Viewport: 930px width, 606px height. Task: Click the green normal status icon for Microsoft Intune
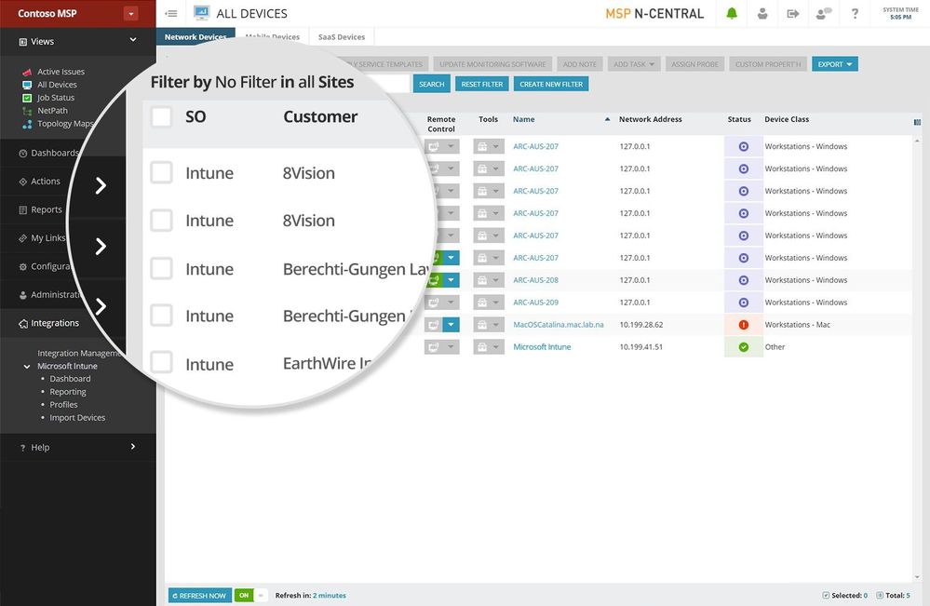click(744, 347)
